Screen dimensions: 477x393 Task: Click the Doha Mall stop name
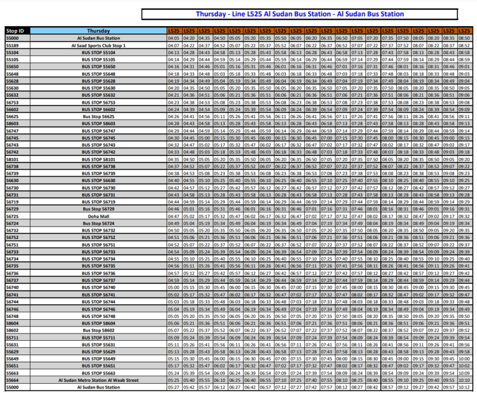pos(99,216)
